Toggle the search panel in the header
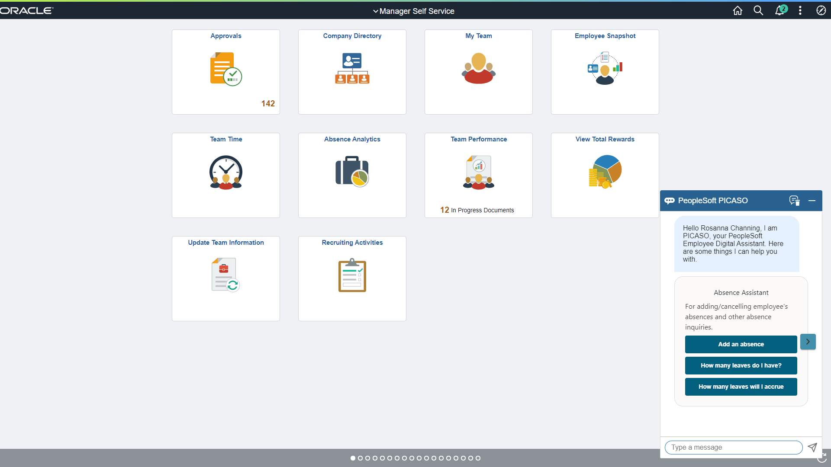The image size is (831, 467). (758, 10)
